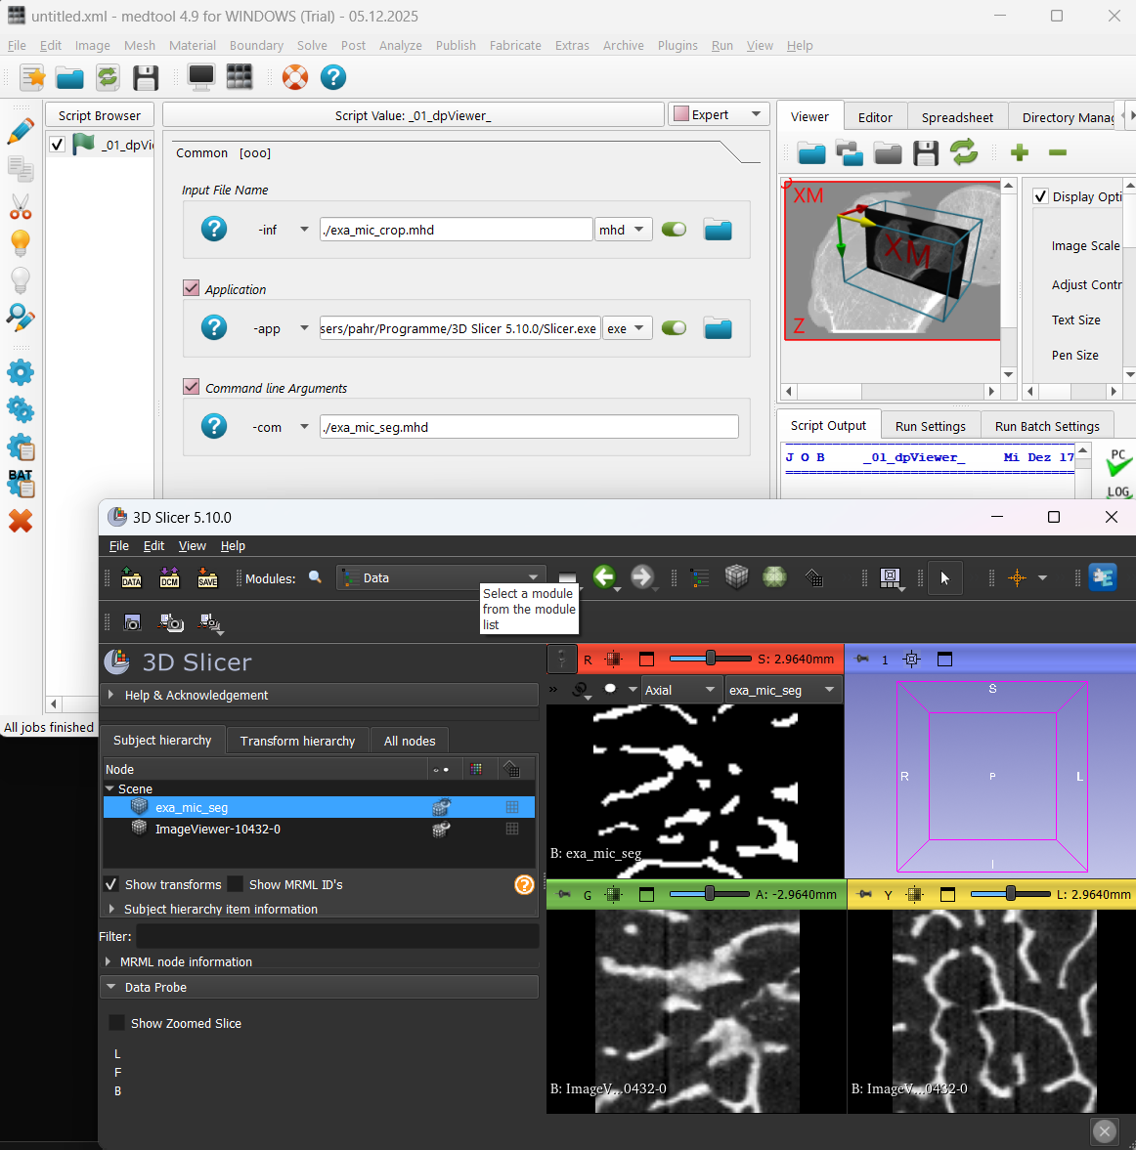Click the green refresh icon in Viewer
Image resolution: width=1136 pixels, height=1150 pixels.
point(964,152)
